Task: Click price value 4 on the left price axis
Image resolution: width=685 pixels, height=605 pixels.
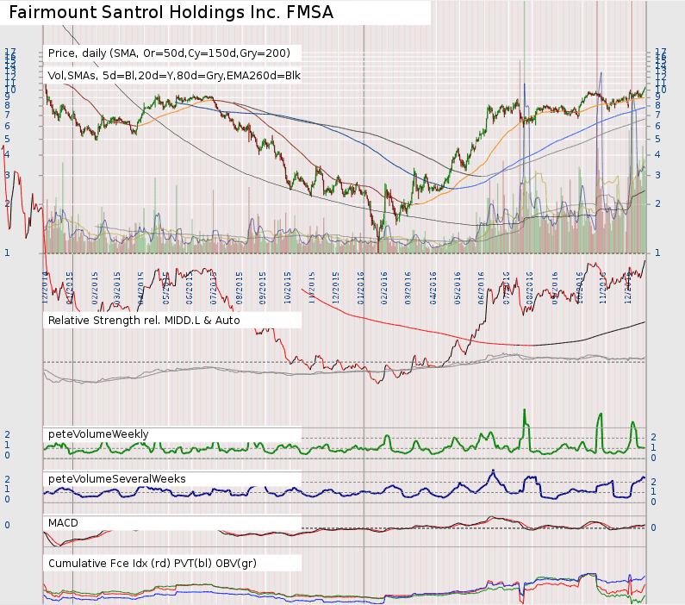Action: 7,154
